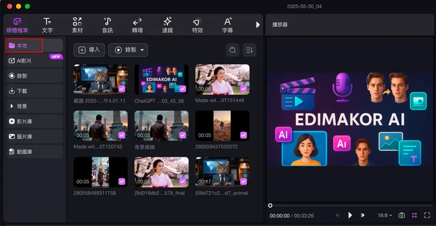
Task: Open the 錄製 sidebar section
Action: 35,76
